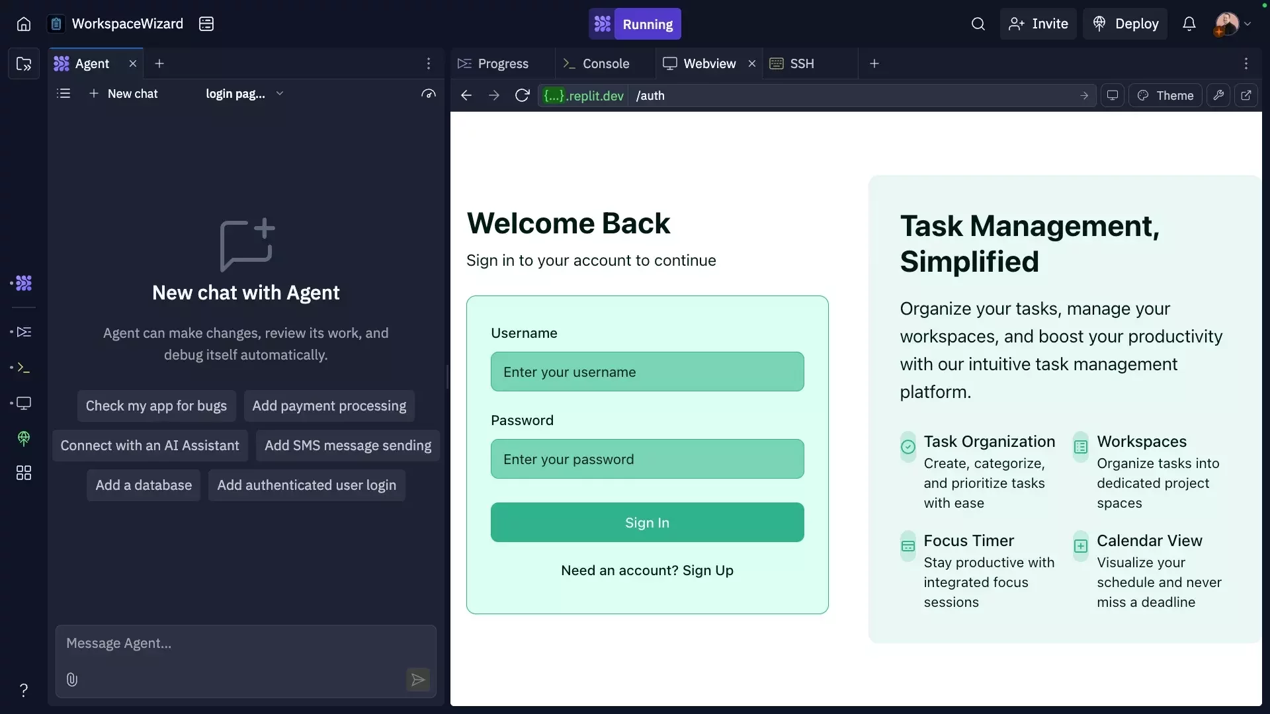The width and height of the screenshot is (1270, 714).
Task: Expand the Agent tab options menu
Action: [429, 63]
